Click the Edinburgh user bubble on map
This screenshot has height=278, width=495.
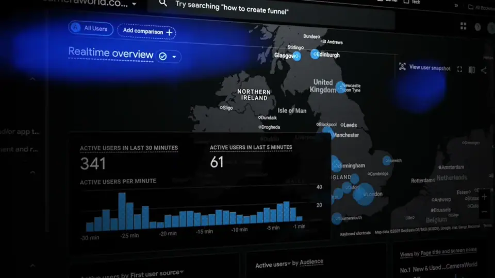pos(315,54)
